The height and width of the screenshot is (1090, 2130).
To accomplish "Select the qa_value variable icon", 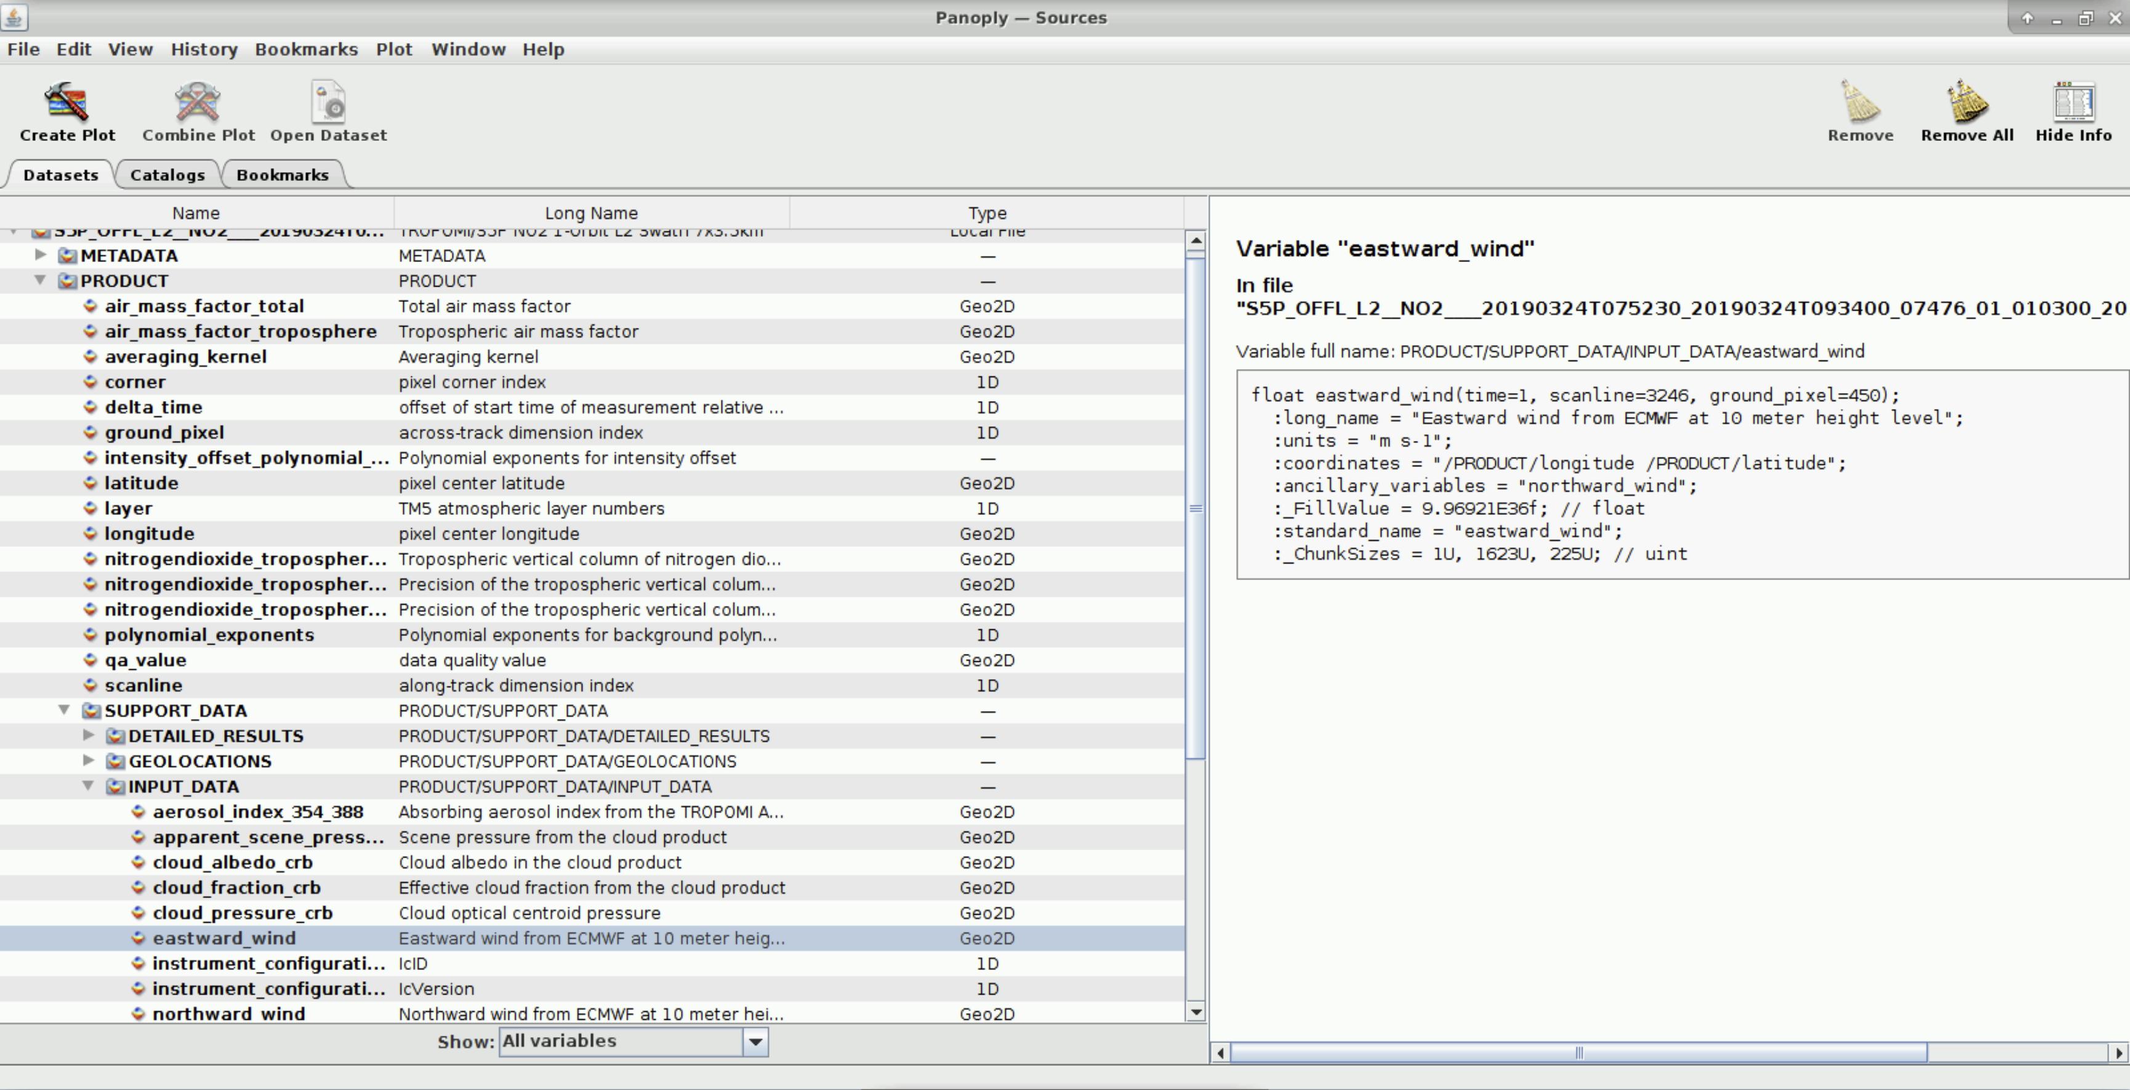I will click(90, 659).
